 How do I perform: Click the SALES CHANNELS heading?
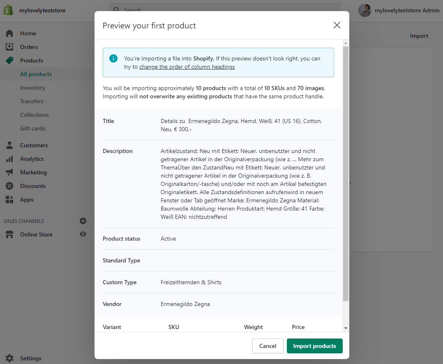pos(24,221)
